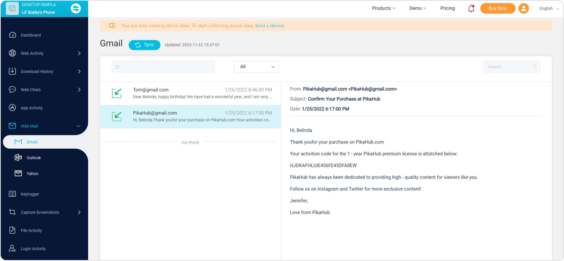
Task: Click the calendar icon in the date filter
Action: 117,67
